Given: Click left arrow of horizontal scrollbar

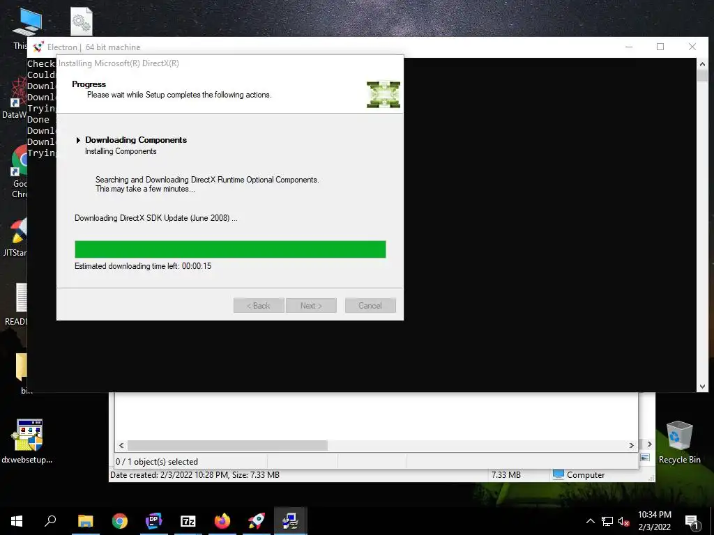Looking at the screenshot, I should coord(121,445).
